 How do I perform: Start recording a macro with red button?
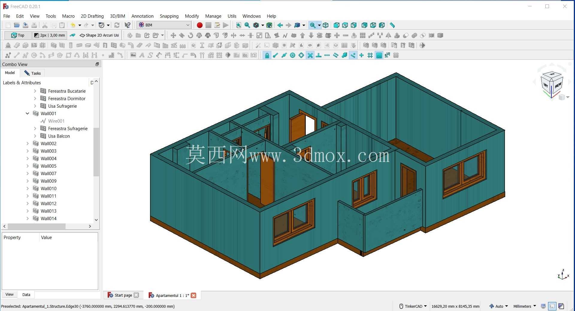click(199, 25)
